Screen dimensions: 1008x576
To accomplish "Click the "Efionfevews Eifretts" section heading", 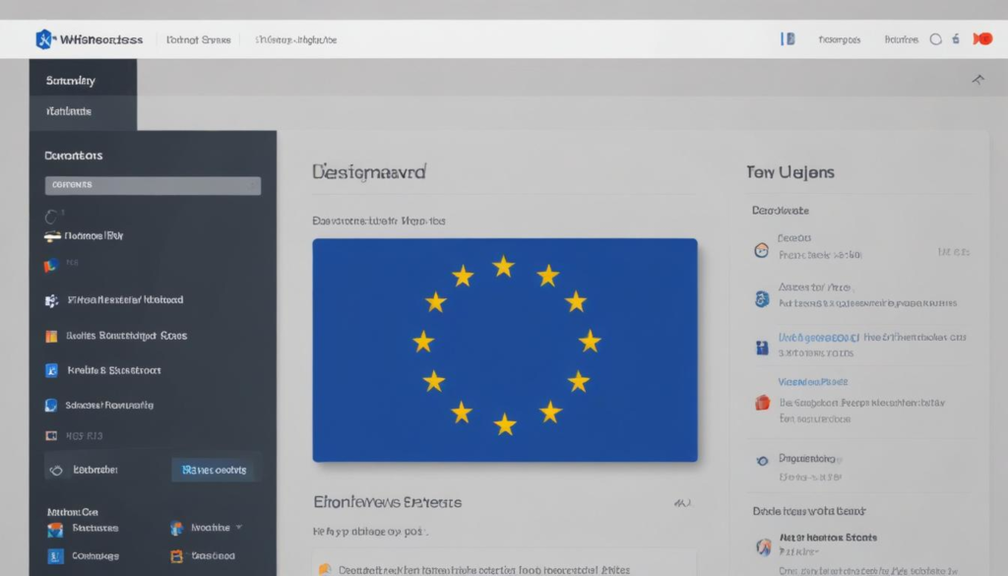I will point(387,502).
